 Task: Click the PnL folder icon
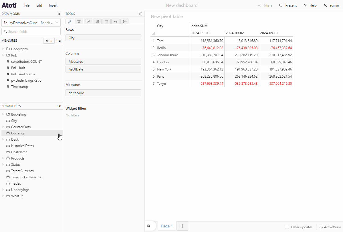[x=8, y=55]
